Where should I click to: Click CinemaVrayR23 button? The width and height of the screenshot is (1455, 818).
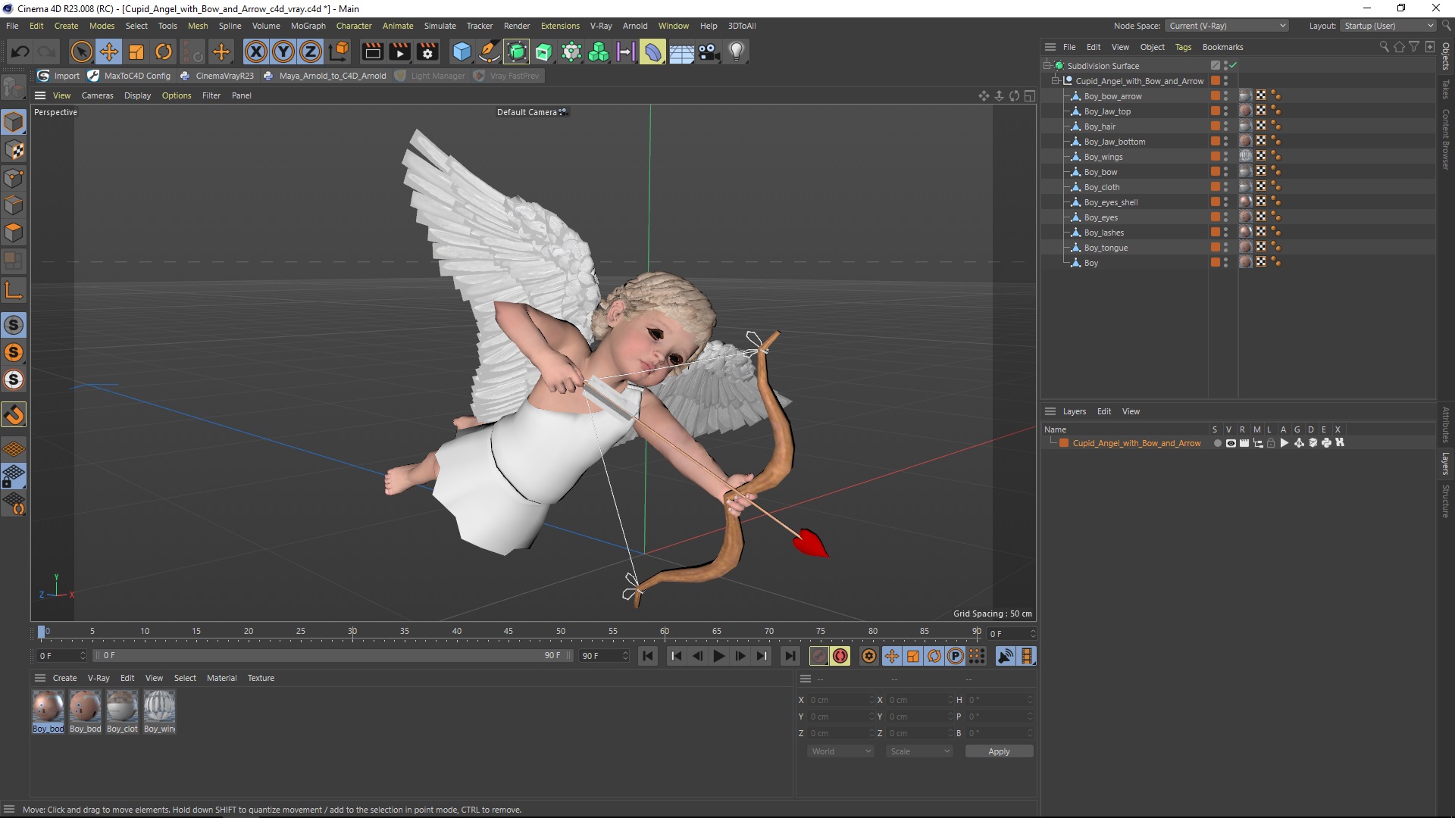click(217, 76)
